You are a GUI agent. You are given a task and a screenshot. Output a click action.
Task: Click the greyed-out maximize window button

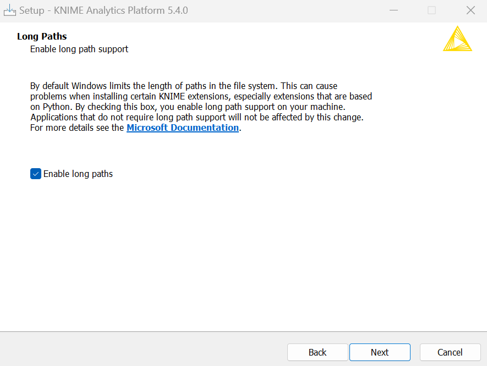click(x=431, y=10)
